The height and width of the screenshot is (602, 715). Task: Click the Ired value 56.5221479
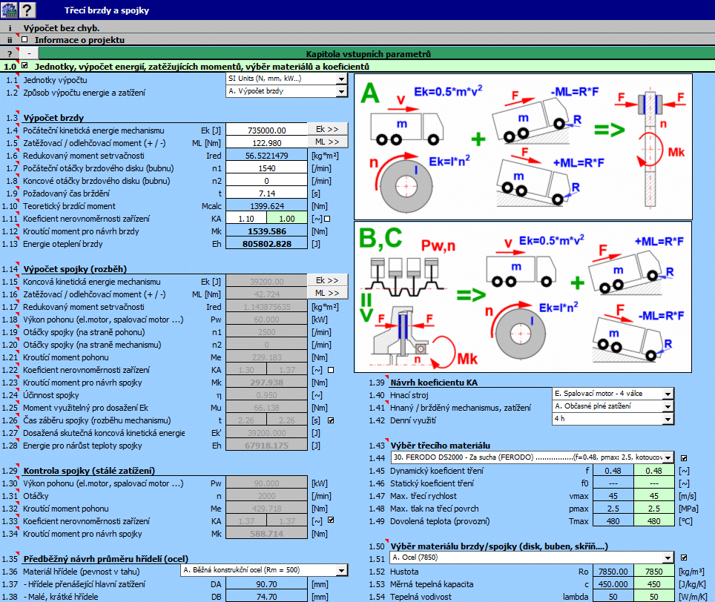click(267, 156)
